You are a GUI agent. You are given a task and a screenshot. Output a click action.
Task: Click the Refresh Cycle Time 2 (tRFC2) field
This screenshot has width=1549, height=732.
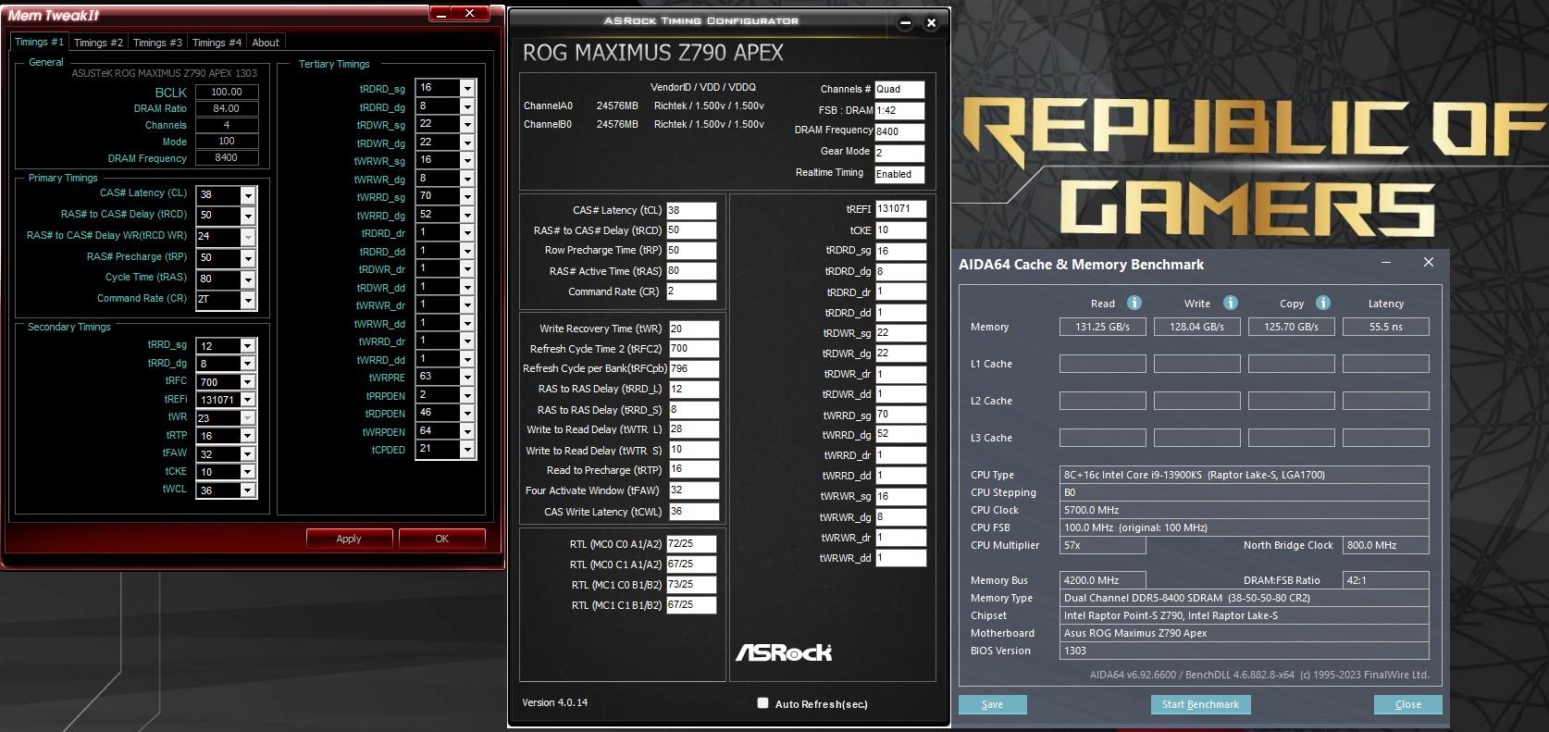point(693,349)
